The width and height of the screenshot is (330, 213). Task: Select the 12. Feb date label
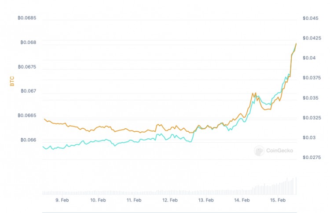click(x=170, y=200)
